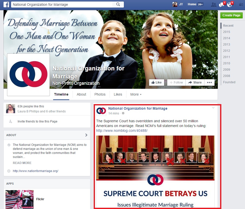Click the Follow button

[x=176, y=82]
